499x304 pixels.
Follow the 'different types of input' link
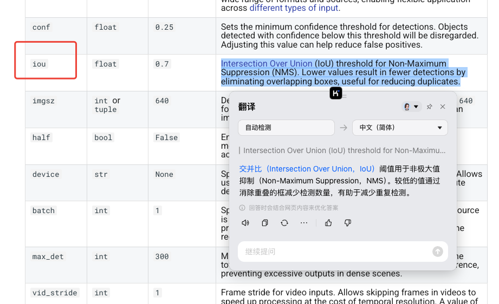click(x=295, y=8)
